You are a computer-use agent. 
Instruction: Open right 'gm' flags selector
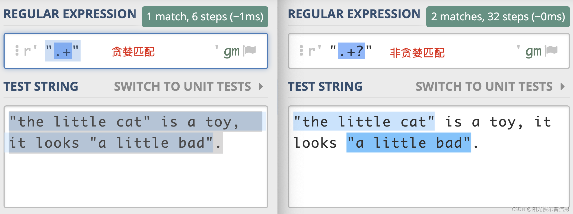[x=533, y=51]
